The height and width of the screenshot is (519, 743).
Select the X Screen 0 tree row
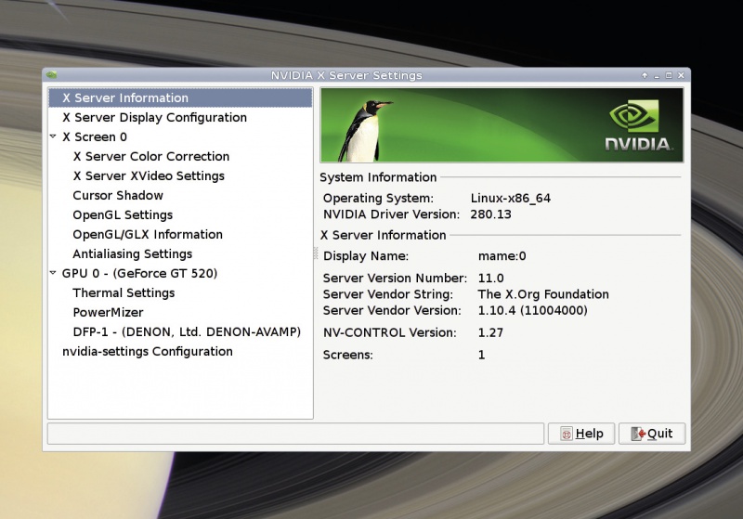click(95, 136)
